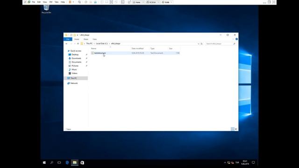Click the network tray icon
This screenshot has width=299, height=168.
tap(228, 162)
